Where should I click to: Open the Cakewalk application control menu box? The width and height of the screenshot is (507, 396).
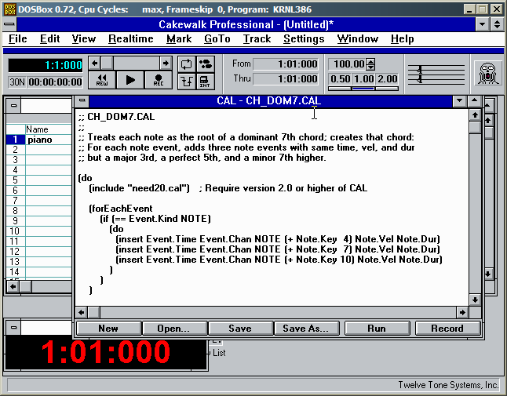9,24
